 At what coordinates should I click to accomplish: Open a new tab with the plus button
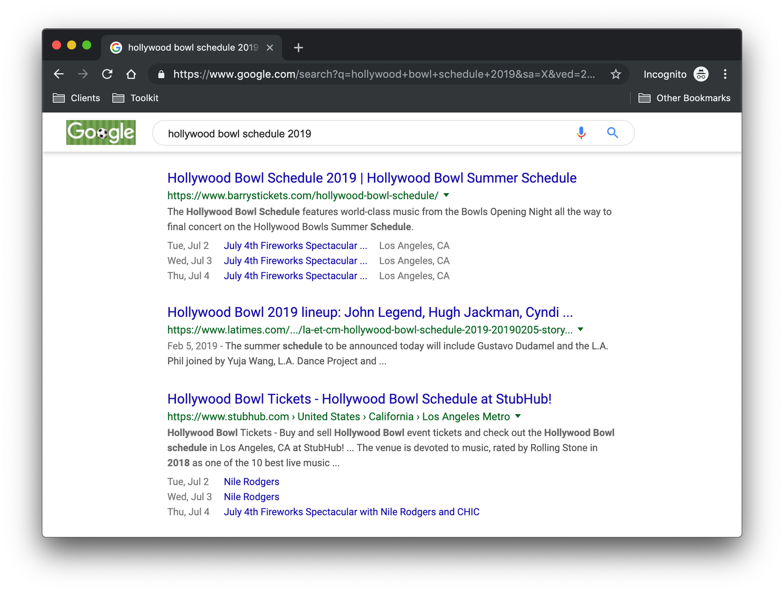click(x=299, y=48)
